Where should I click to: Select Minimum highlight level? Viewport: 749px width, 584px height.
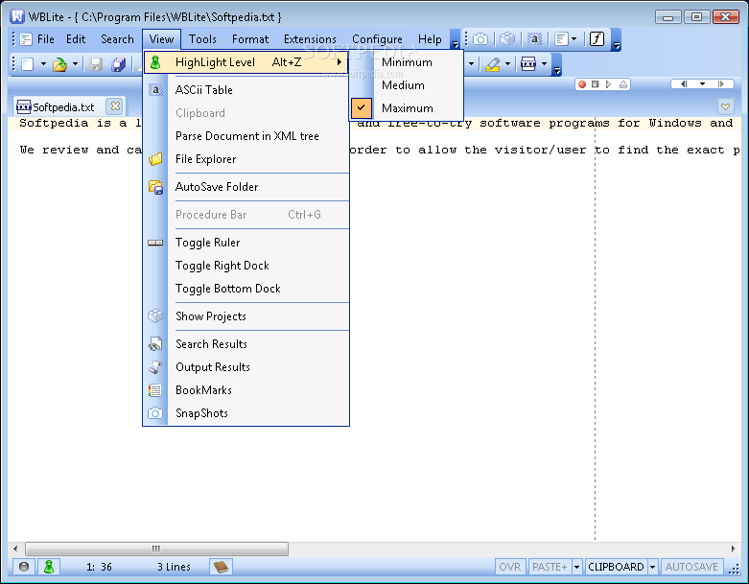click(407, 62)
